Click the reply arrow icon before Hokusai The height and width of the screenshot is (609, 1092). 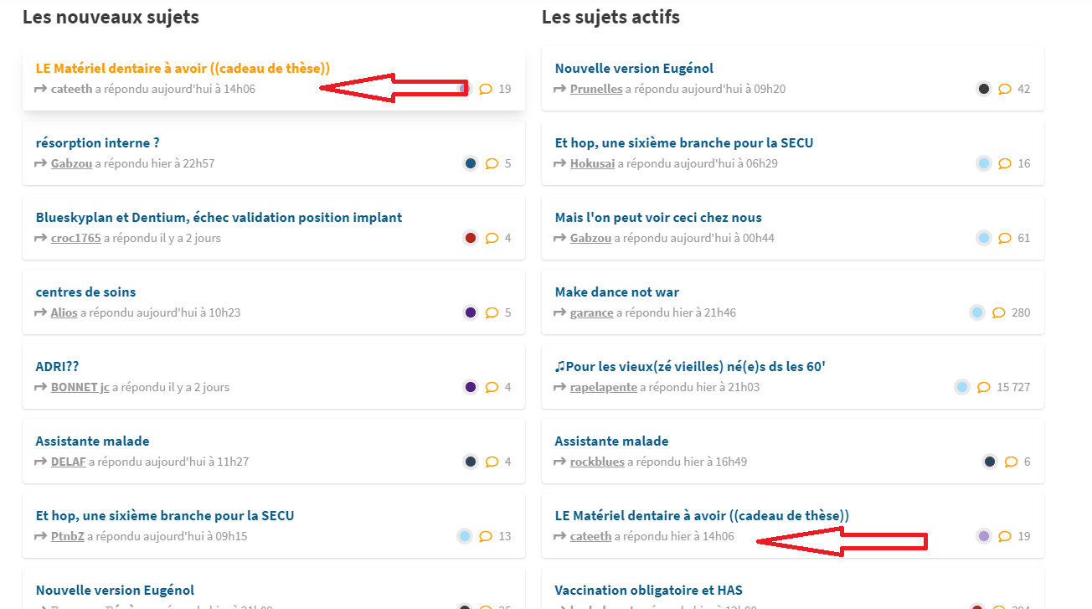(x=560, y=163)
